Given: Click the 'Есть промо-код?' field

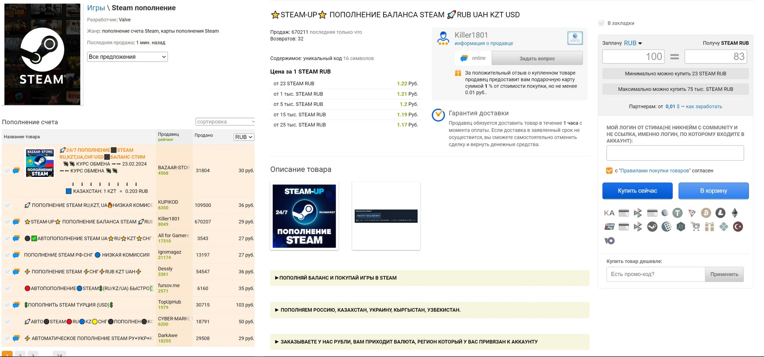Looking at the screenshot, I should [x=655, y=274].
